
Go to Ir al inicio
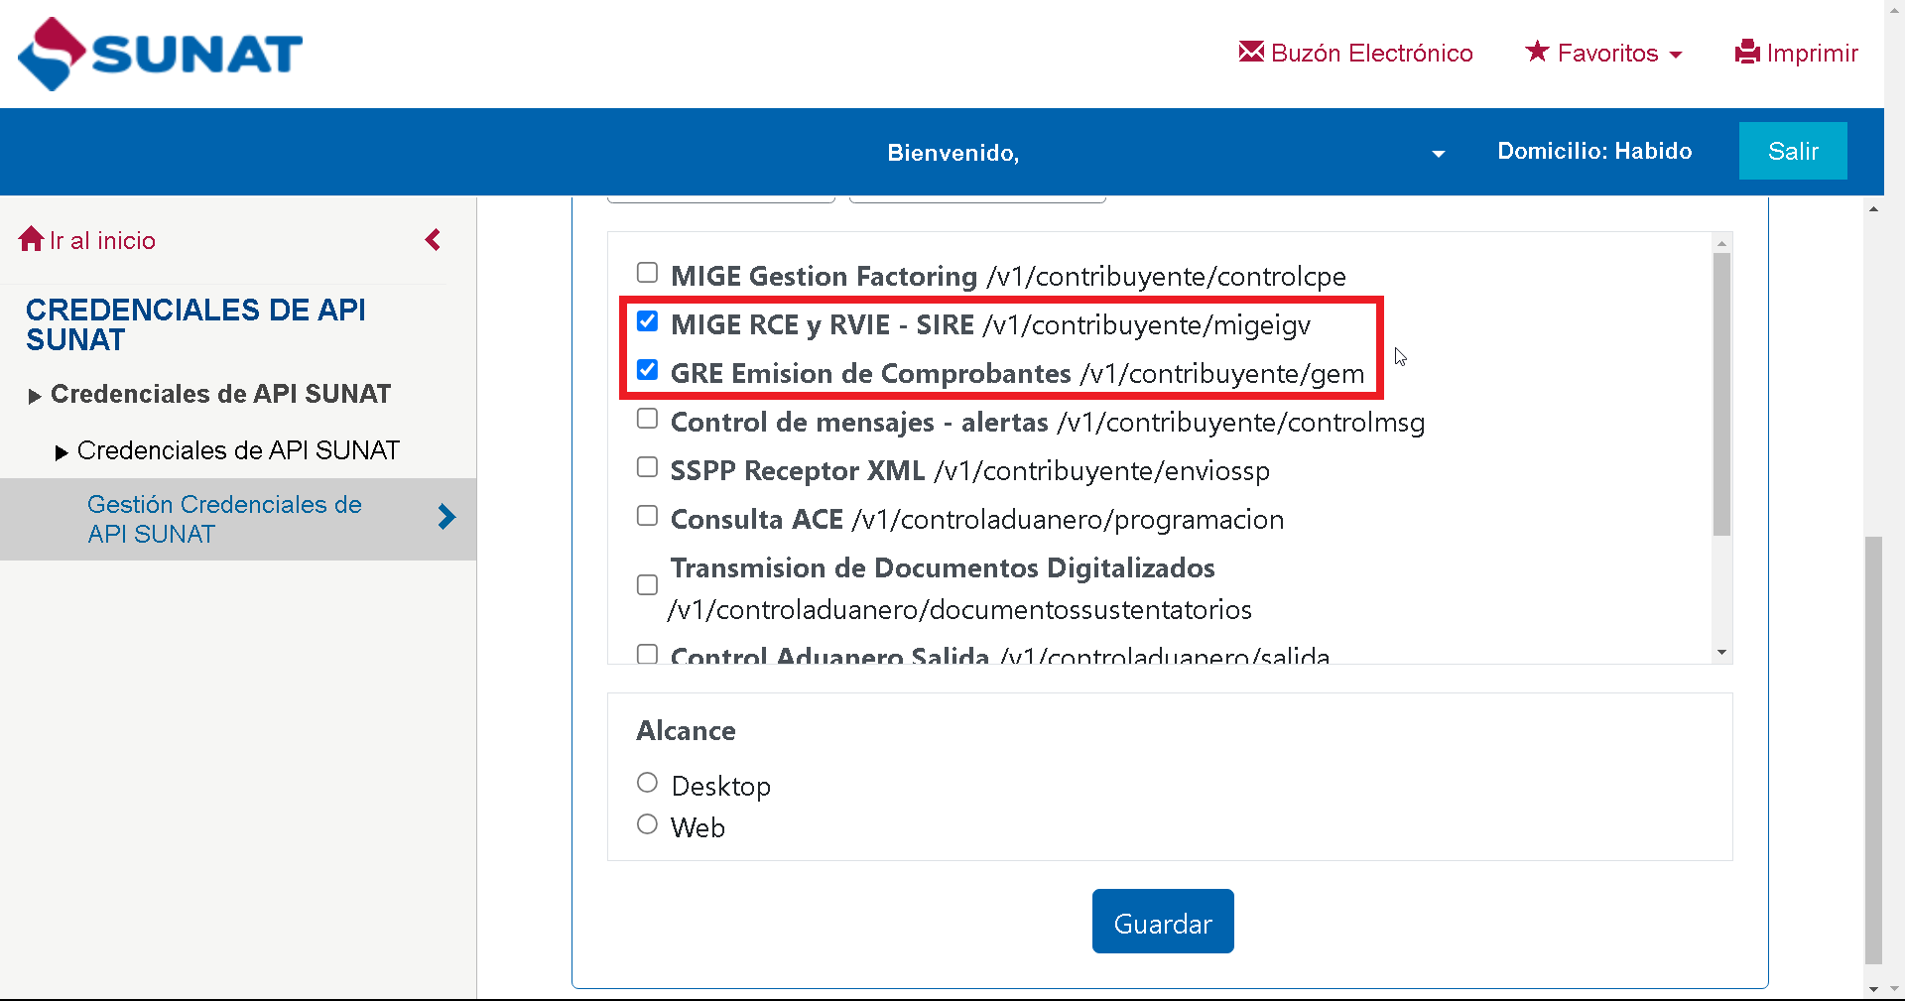87,240
